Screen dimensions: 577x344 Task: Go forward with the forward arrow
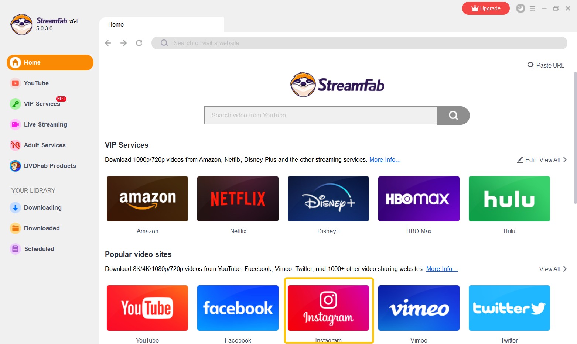(x=123, y=43)
